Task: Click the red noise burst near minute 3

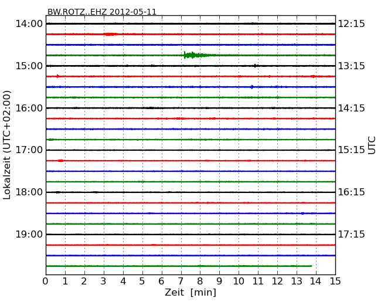Action: [x=111, y=34]
